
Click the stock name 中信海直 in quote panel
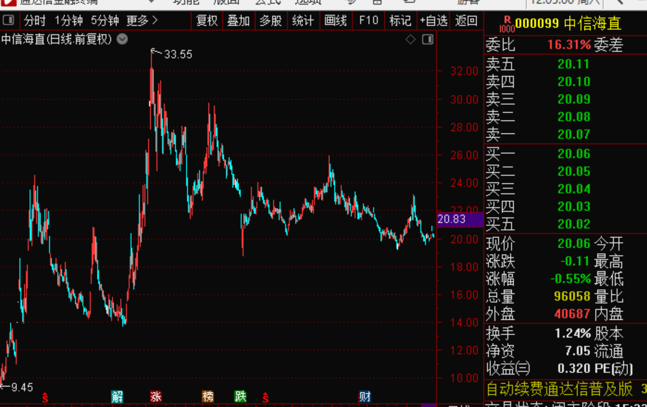593,24
